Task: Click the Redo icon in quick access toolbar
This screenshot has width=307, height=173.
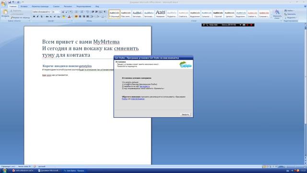Action: point(18,2)
